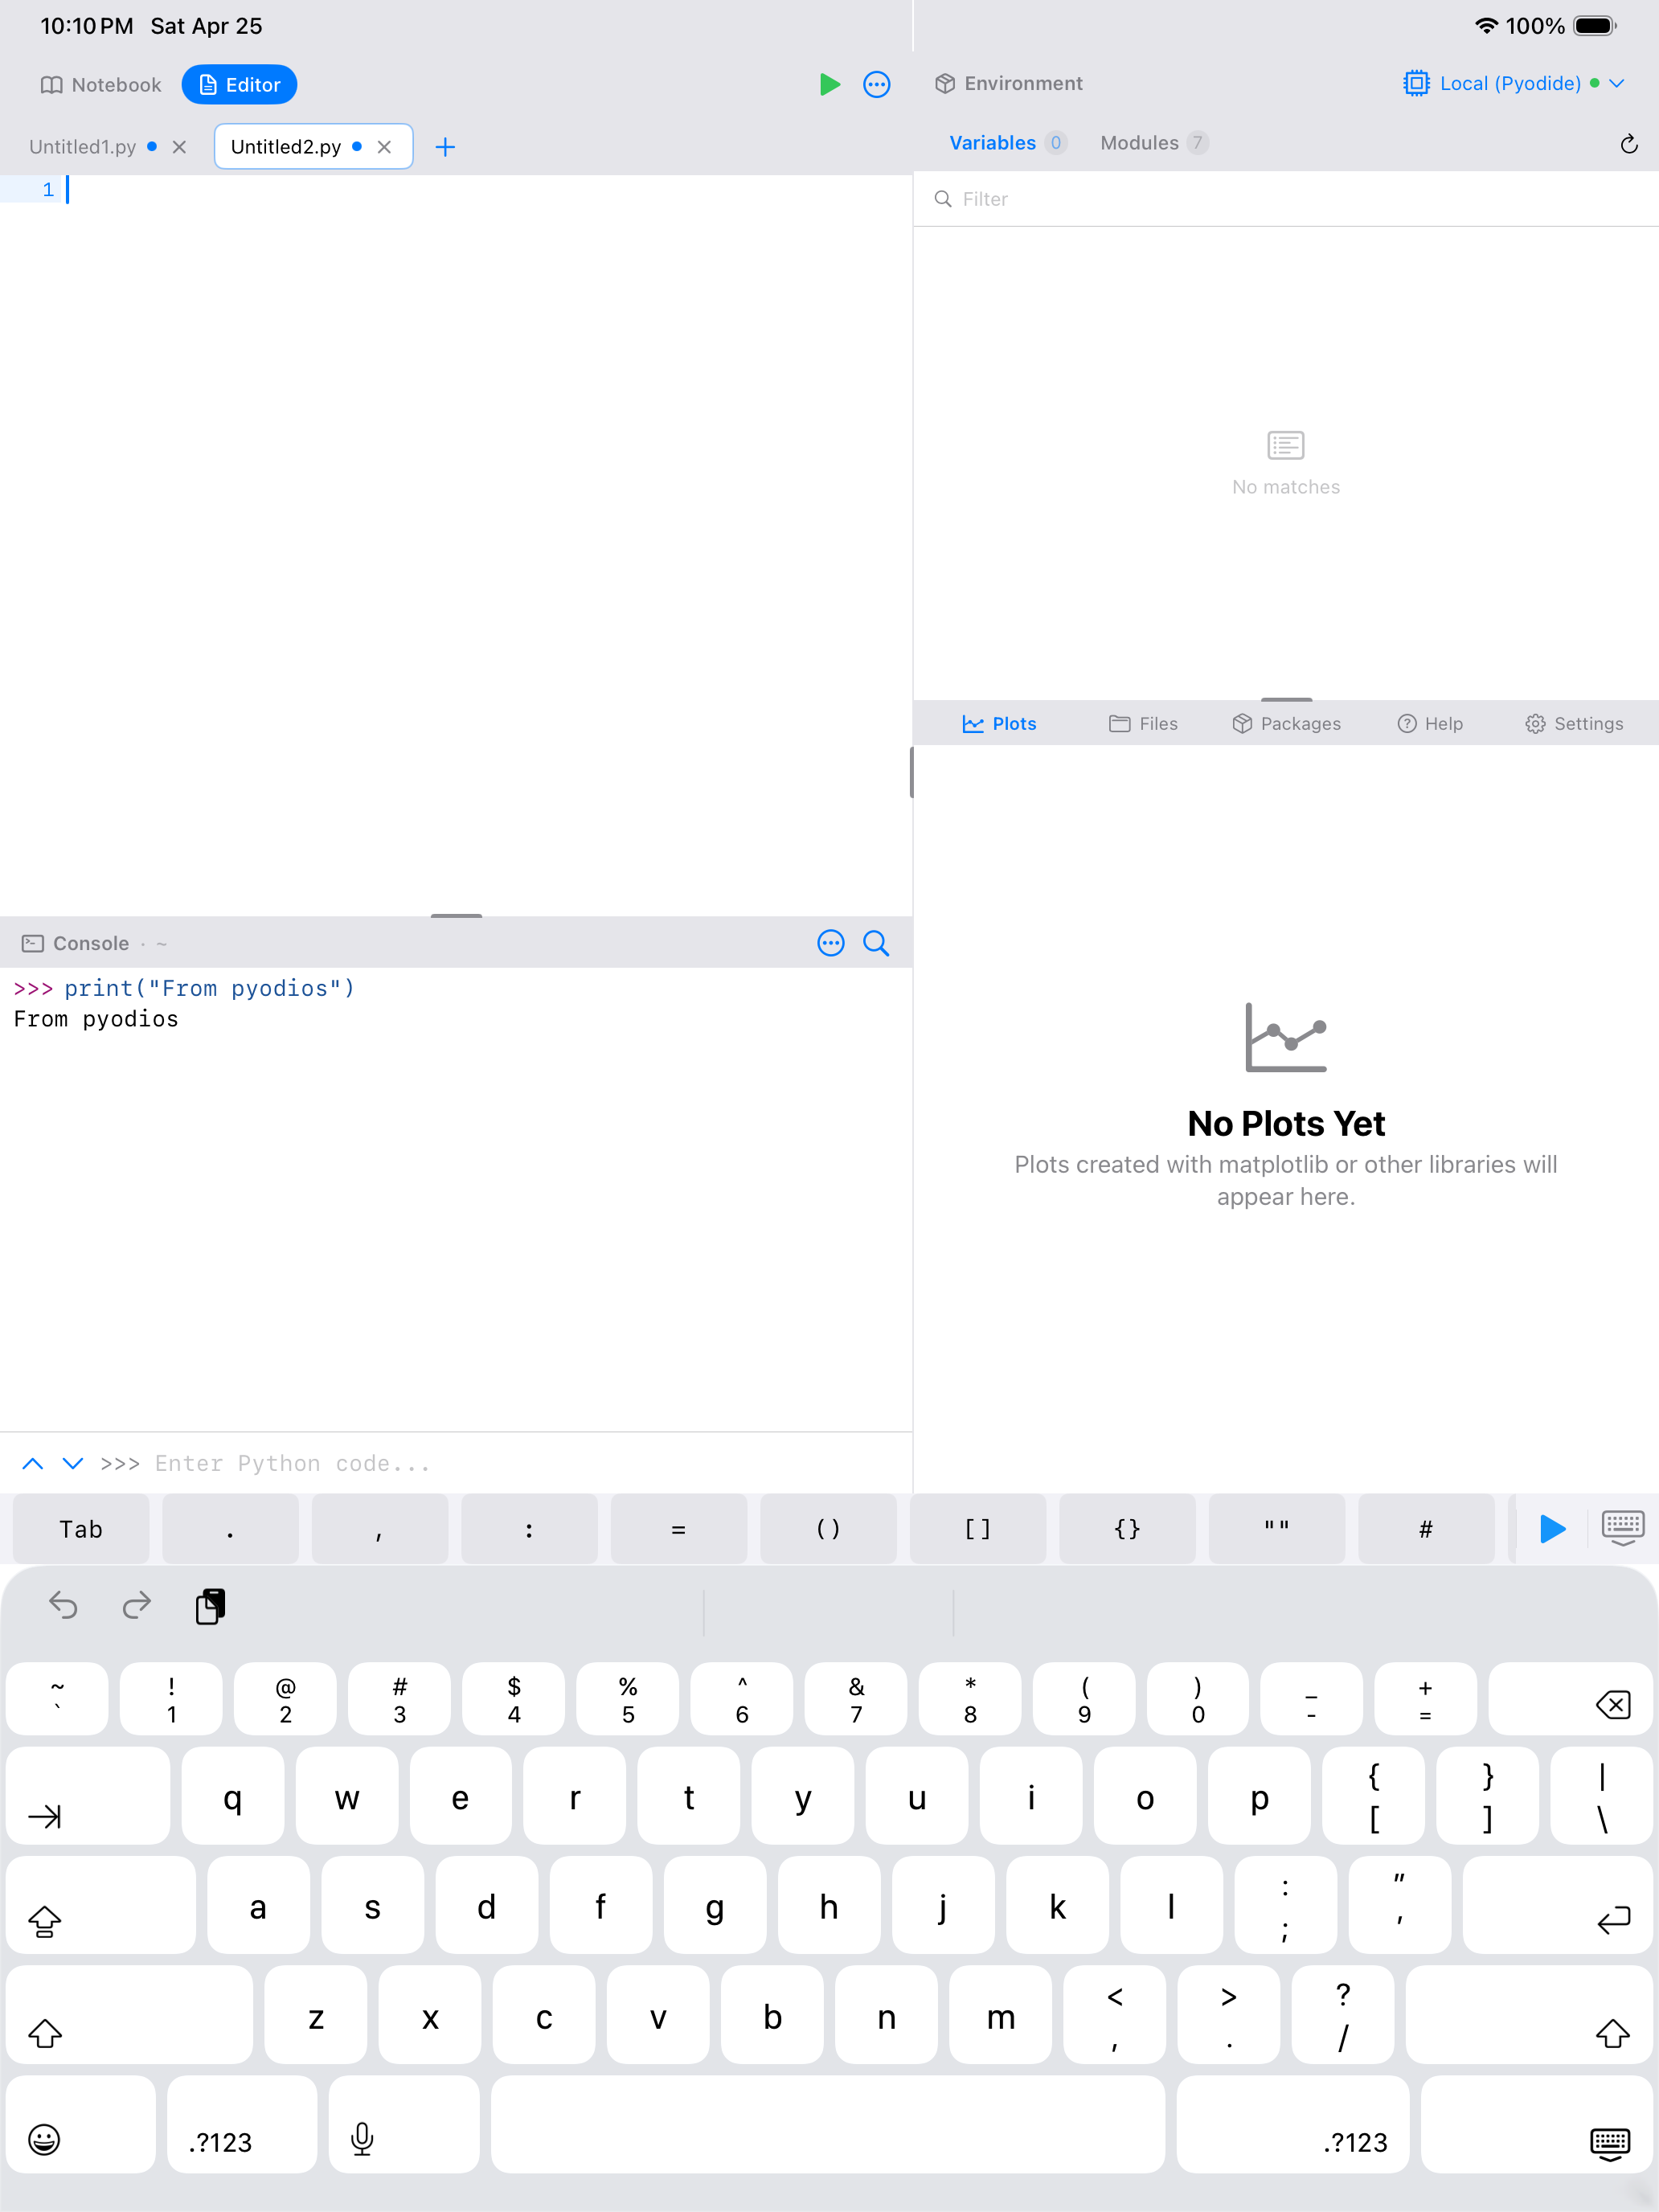Open the Help tab

pos(1430,724)
